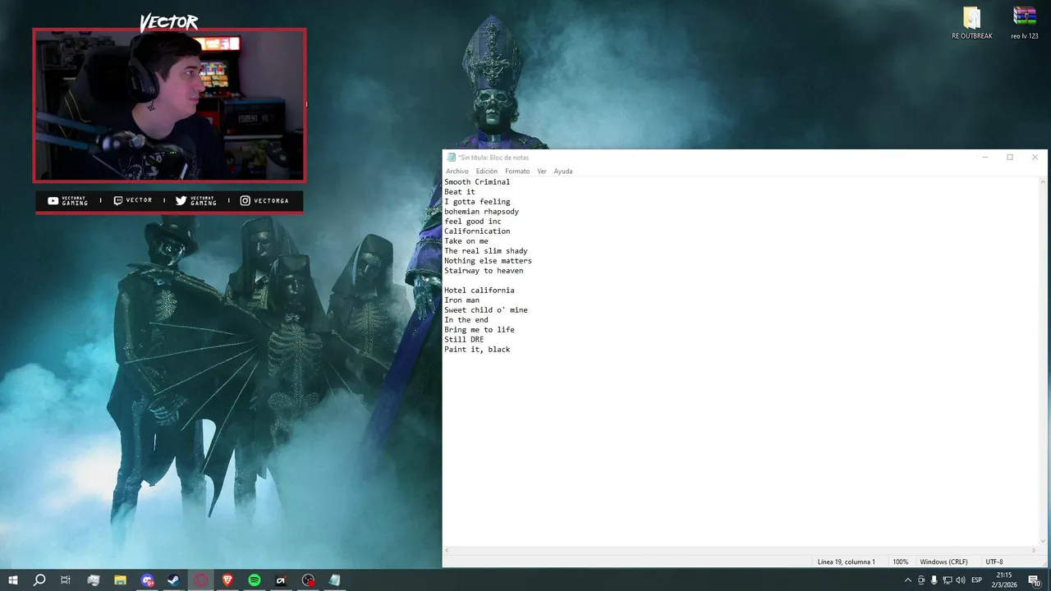Open Spotify from the taskbar
This screenshot has height=591, width=1051.
pos(255,580)
